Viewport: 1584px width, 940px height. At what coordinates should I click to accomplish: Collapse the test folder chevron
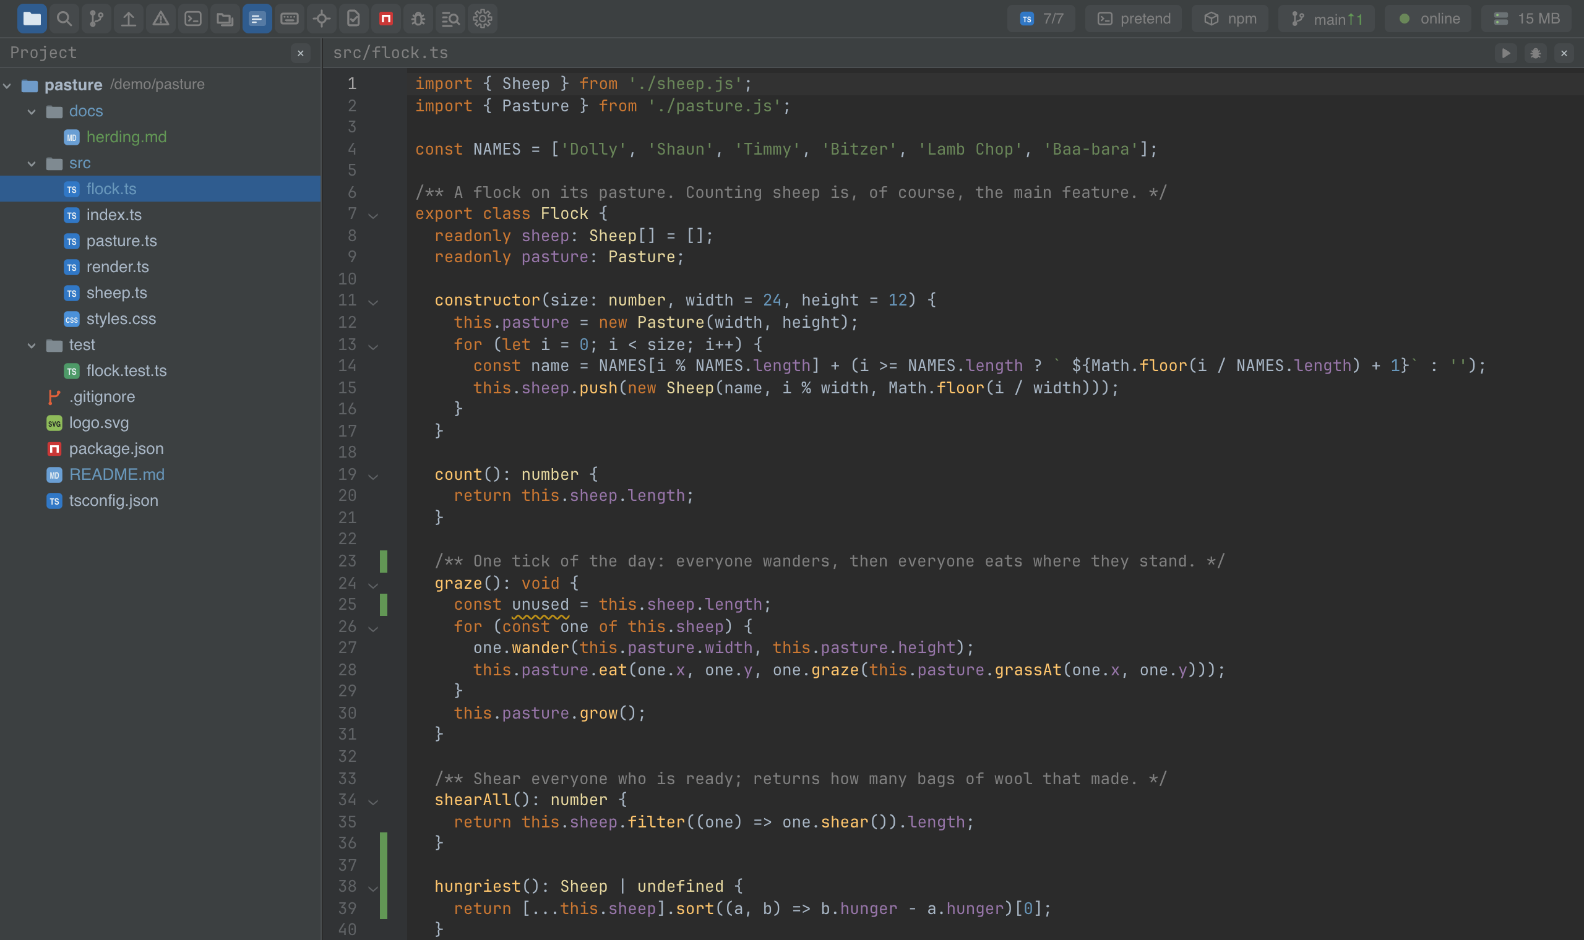click(32, 345)
